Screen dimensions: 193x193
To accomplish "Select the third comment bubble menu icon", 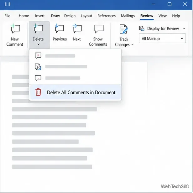I will pyautogui.click(x=38, y=78).
